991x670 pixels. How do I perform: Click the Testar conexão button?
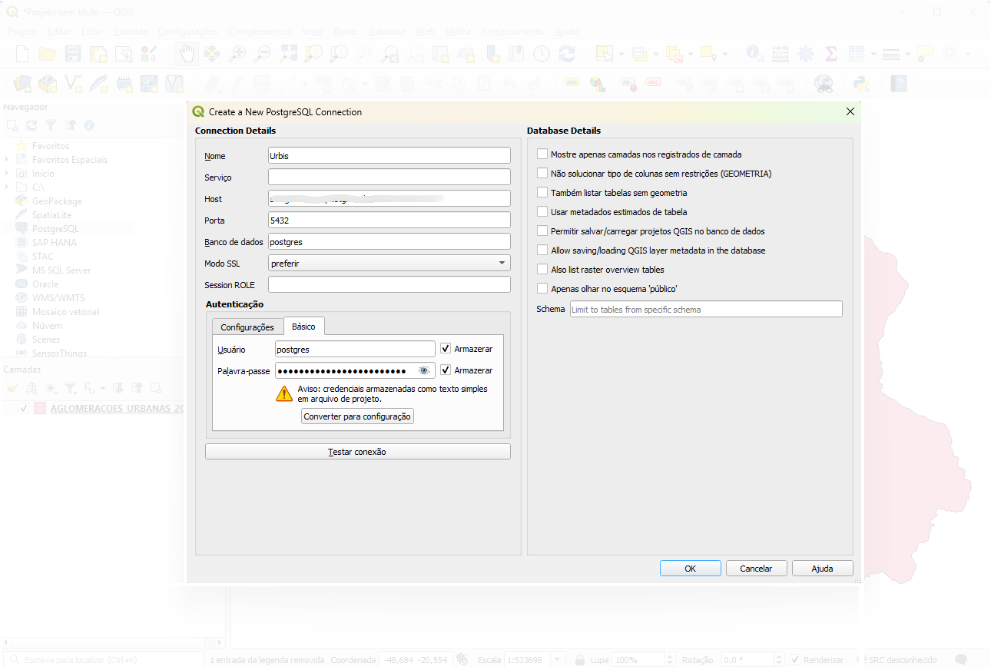358,452
